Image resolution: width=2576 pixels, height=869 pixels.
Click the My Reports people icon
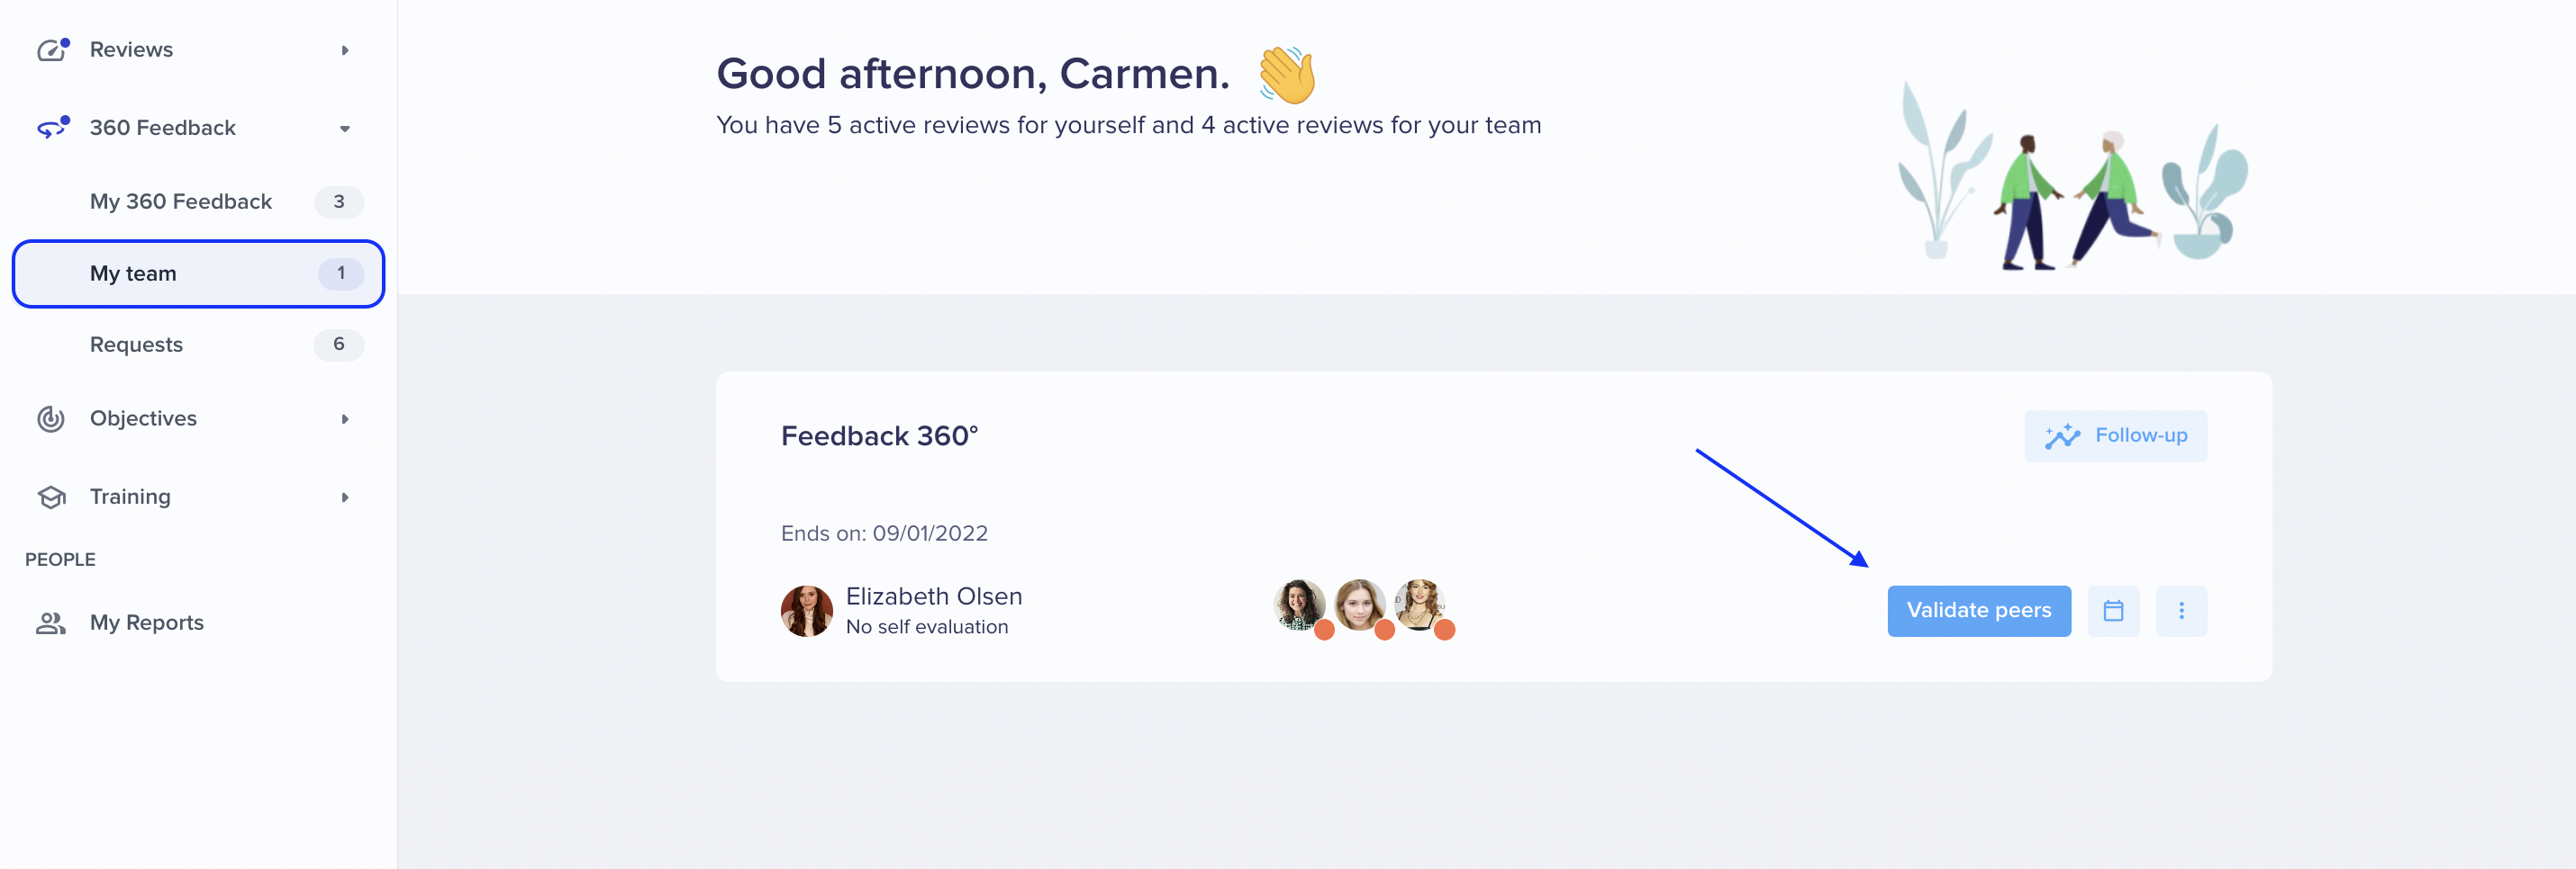click(x=51, y=623)
